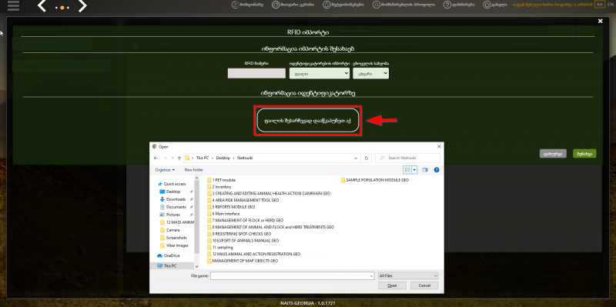
Task: Refresh the folder in the Open dialog
Action: [x=367, y=158]
